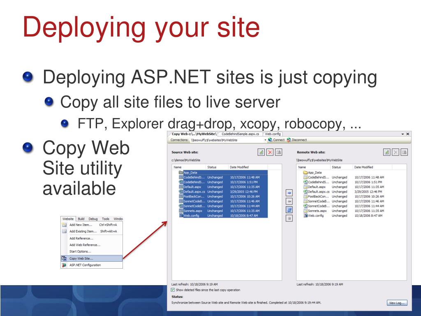Image resolution: width=421 pixels, height=316 pixels.
Task: Click remote path label under Remote Web site
Action: [x=319, y=160]
